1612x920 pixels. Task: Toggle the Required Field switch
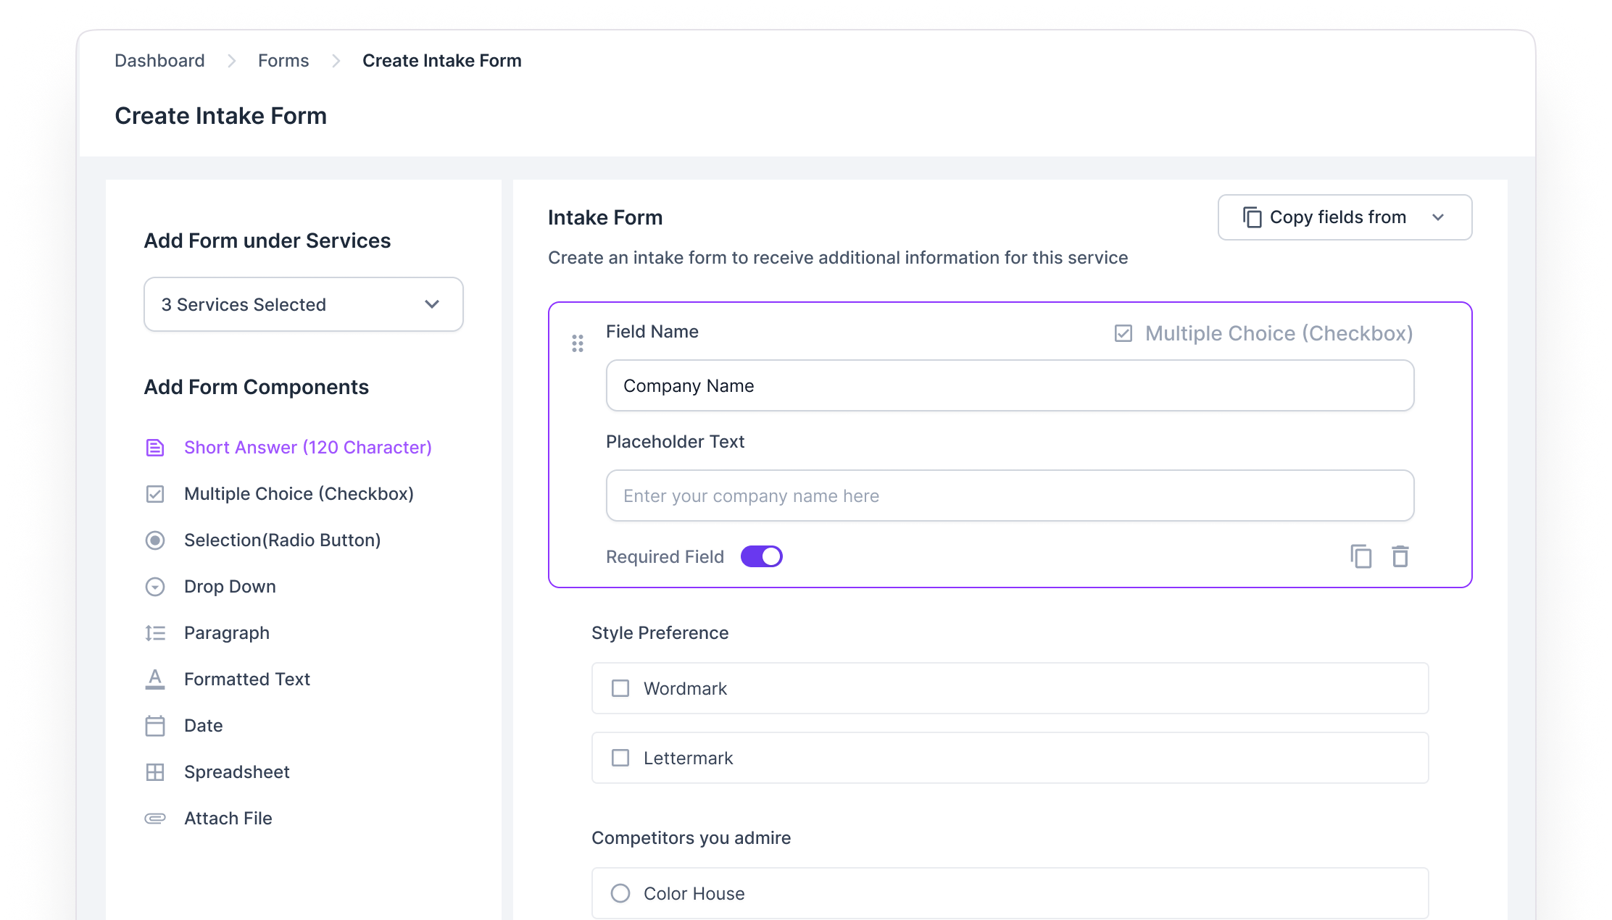(761, 556)
